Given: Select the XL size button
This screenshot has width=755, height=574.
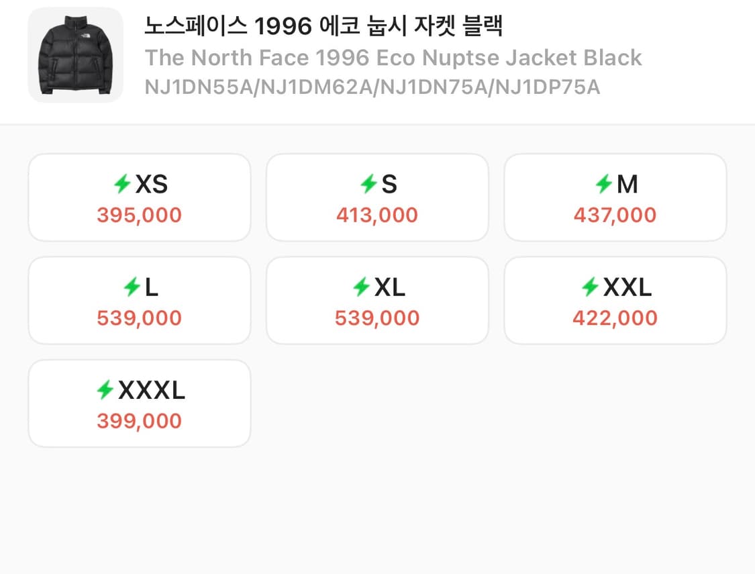Looking at the screenshot, I should 377,299.
